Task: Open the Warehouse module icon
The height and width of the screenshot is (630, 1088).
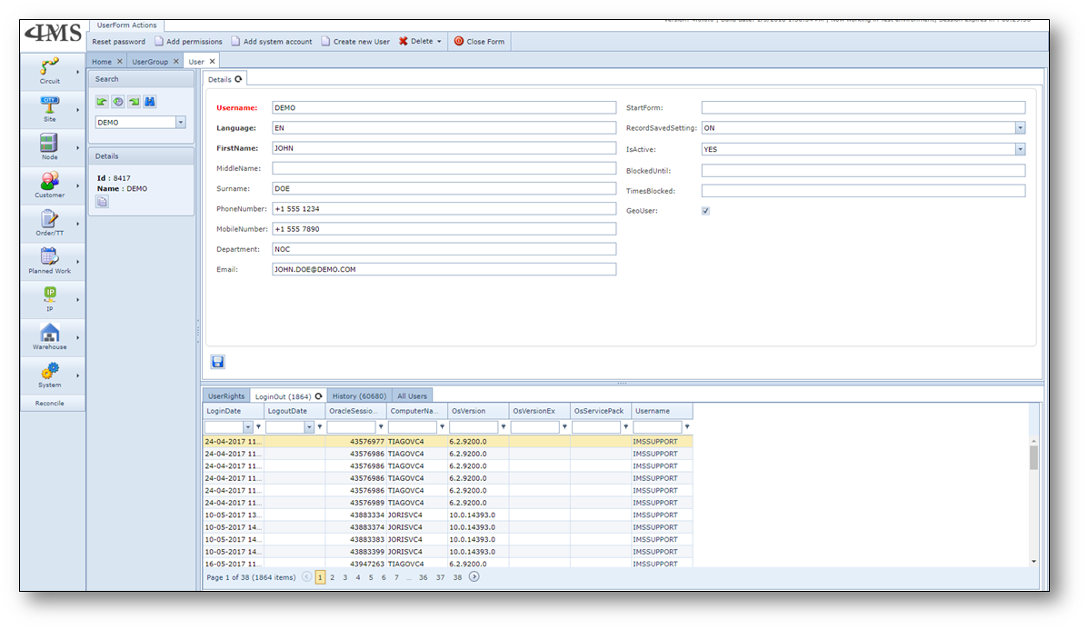Action: (49, 333)
